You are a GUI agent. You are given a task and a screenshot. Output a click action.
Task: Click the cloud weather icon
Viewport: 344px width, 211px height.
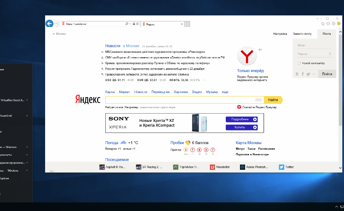tap(123, 142)
